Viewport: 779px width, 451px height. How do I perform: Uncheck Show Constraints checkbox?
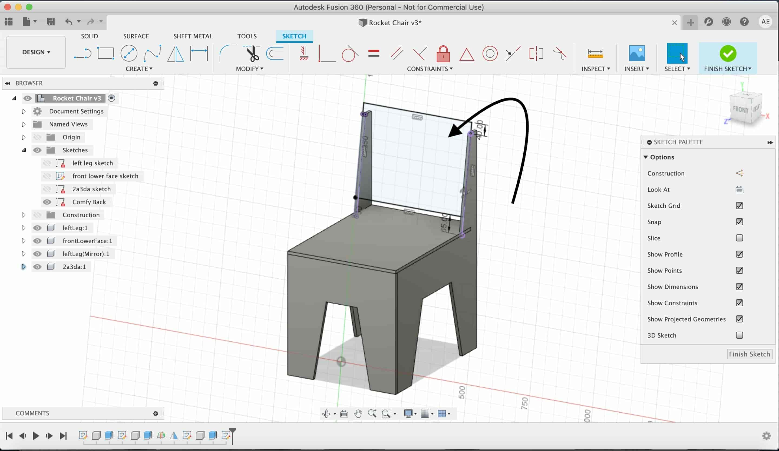tap(739, 303)
